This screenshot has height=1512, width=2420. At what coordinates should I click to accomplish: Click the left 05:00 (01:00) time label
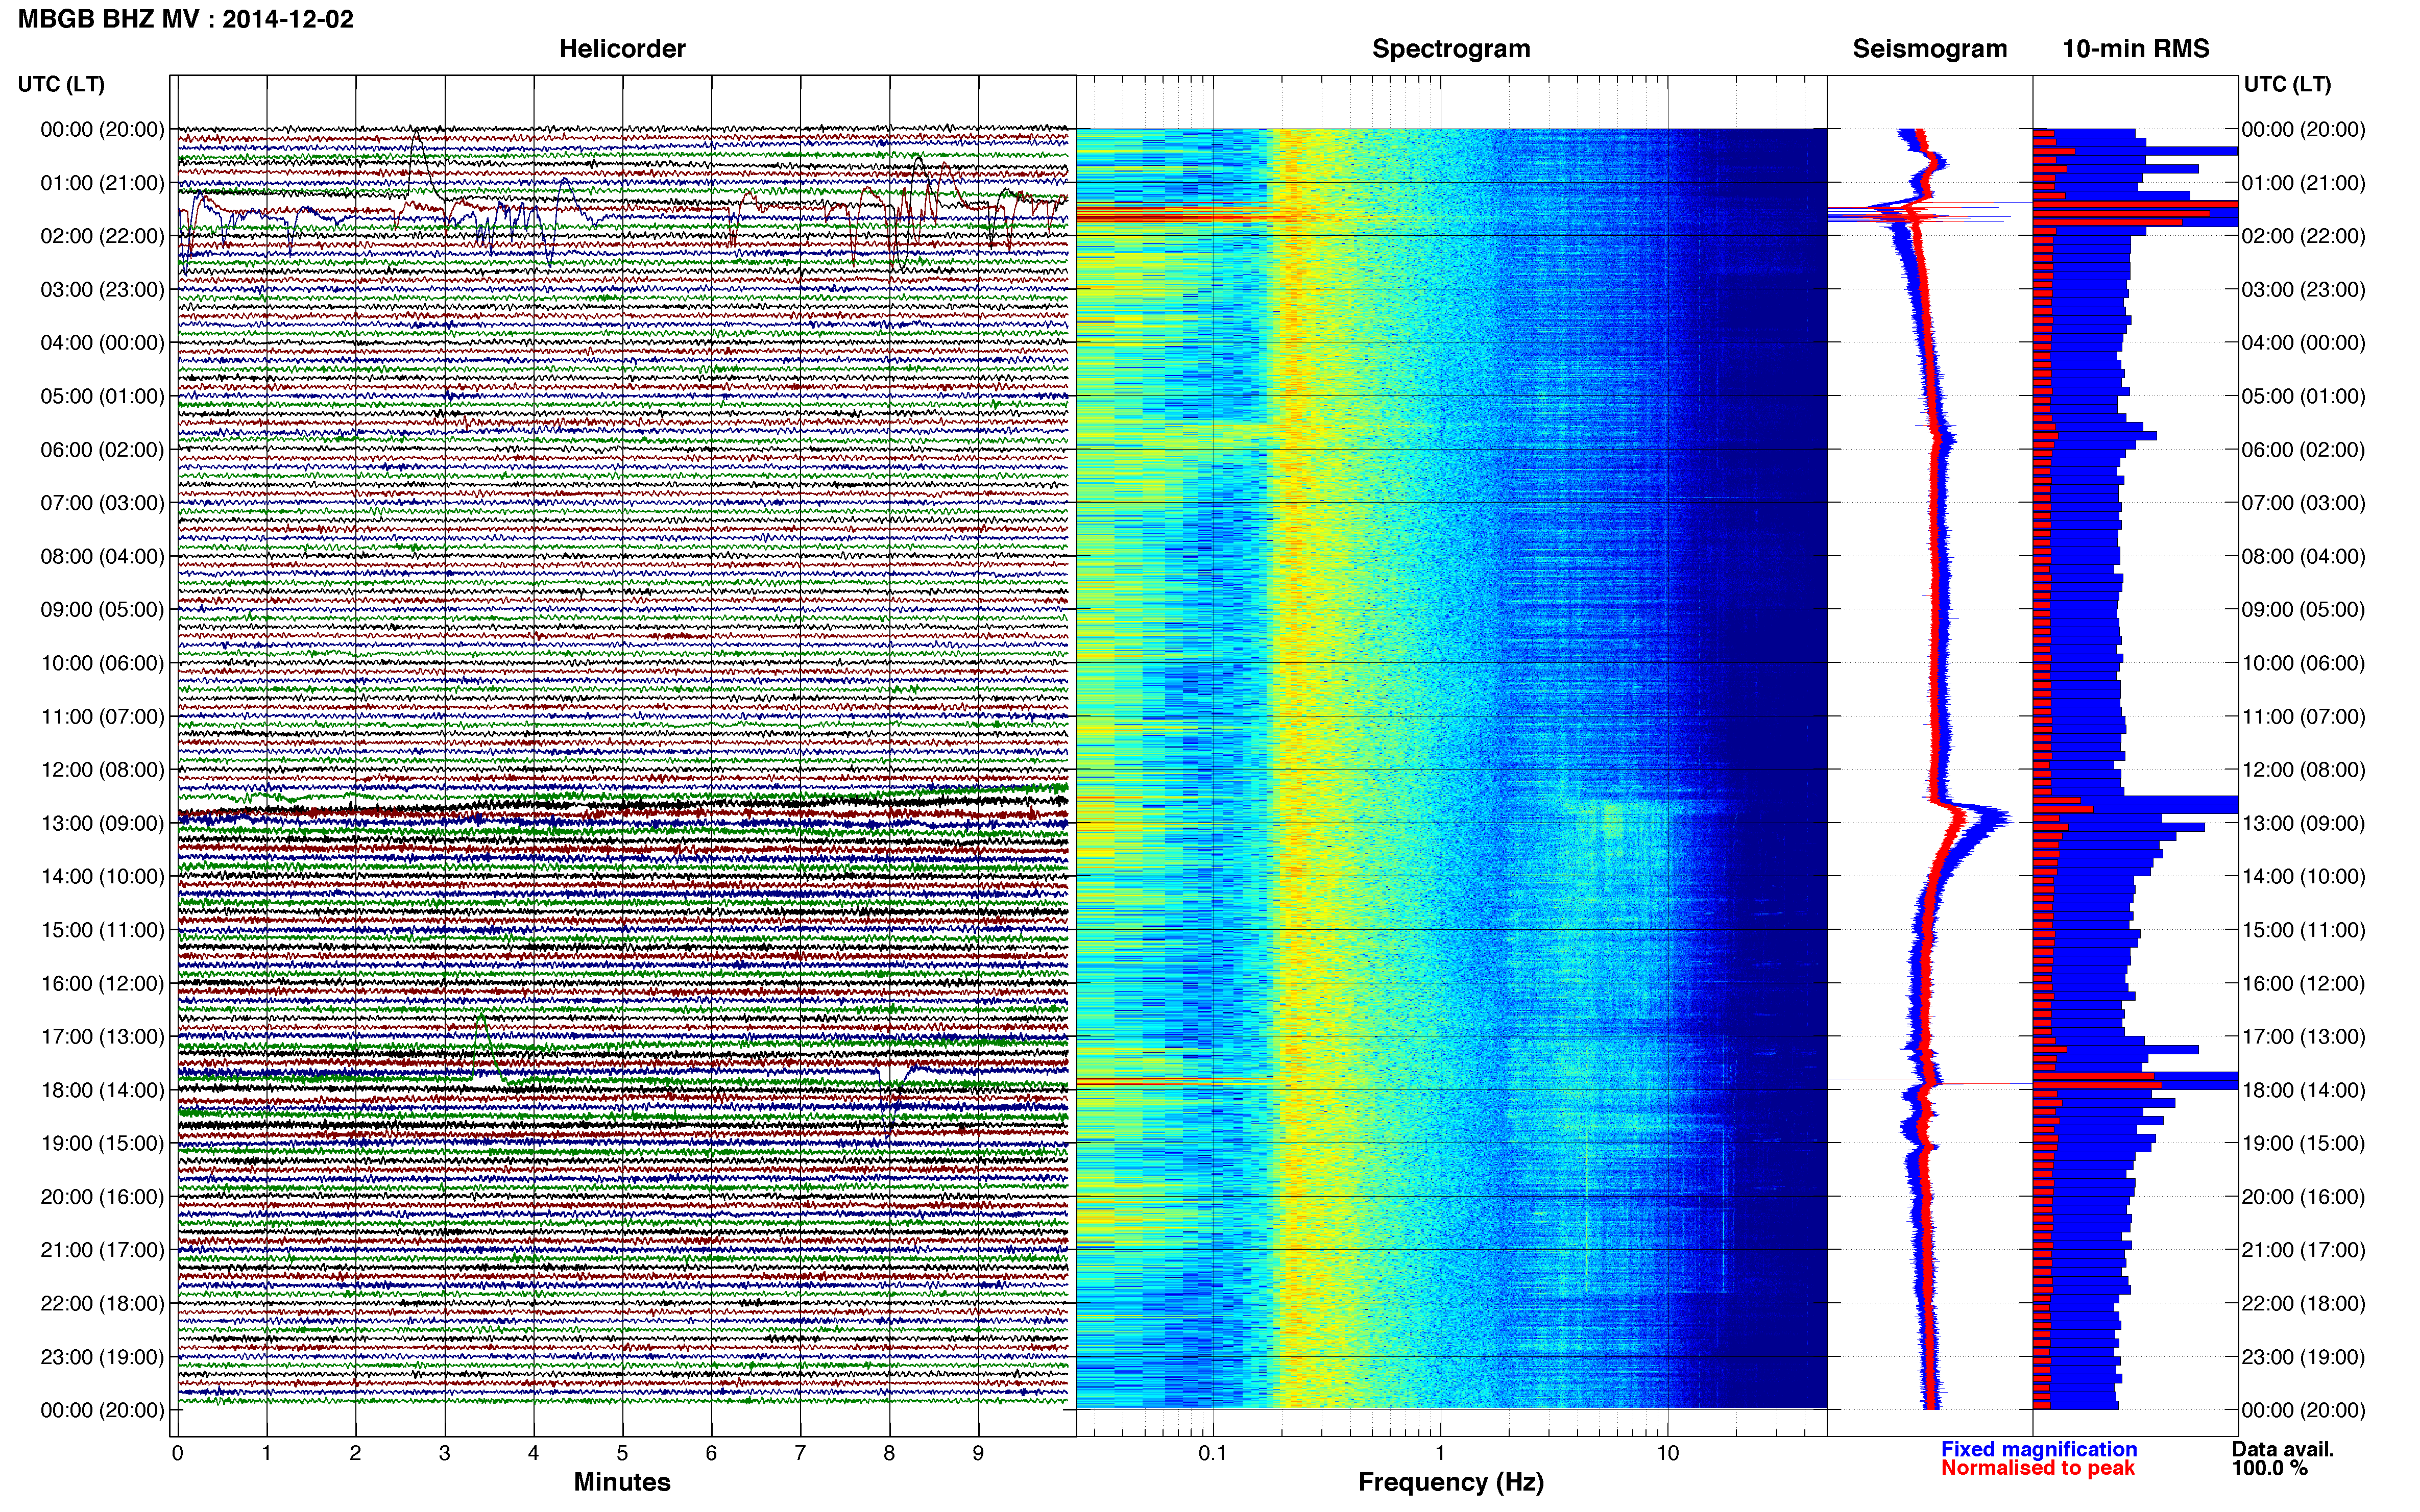[x=102, y=396]
